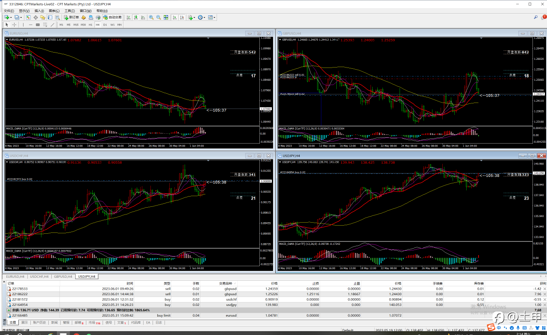Open the Navigator star-folder icon
Screen dimensions: 547x335
tap(43, 18)
